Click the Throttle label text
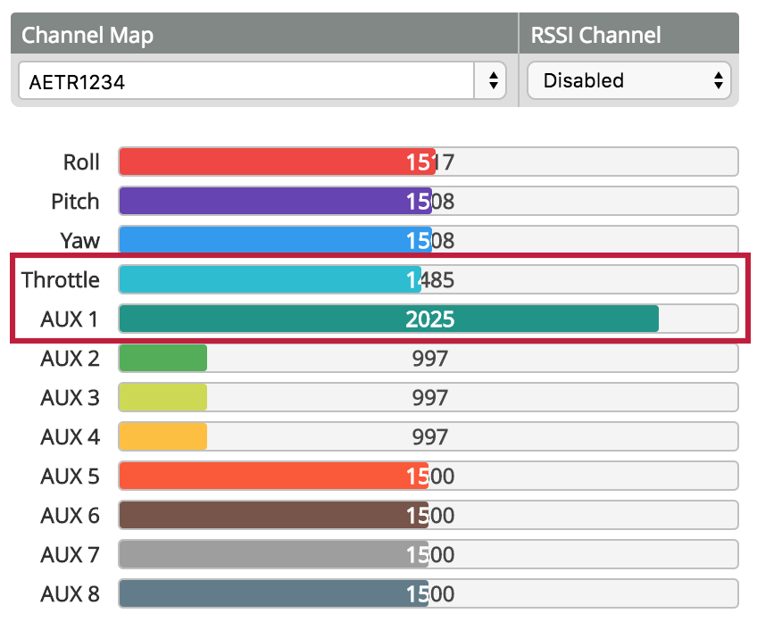Image resolution: width=757 pixels, height=630 pixels. coord(61,280)
